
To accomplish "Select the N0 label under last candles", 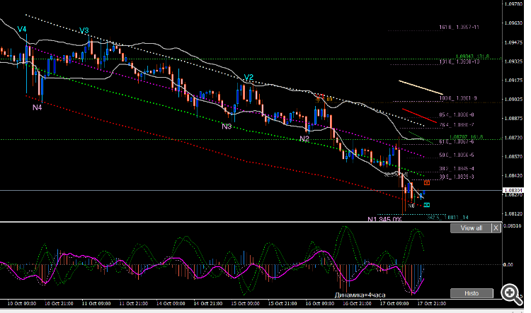I will (x=411, y=206).
